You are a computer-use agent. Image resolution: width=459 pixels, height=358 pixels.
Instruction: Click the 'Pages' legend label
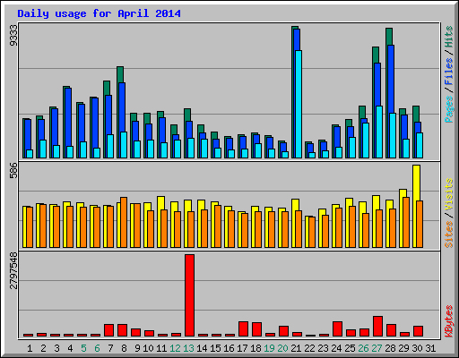(448, 109)
